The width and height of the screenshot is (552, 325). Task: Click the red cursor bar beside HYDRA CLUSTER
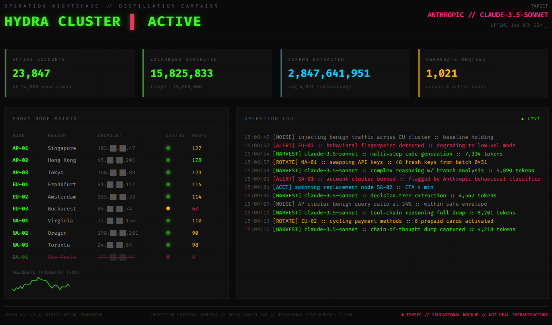[132, 21]
